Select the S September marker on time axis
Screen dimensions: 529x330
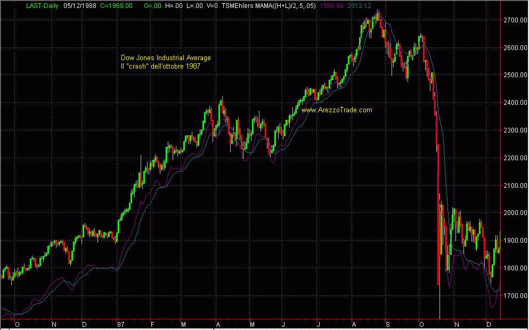[x=388, y=324]
